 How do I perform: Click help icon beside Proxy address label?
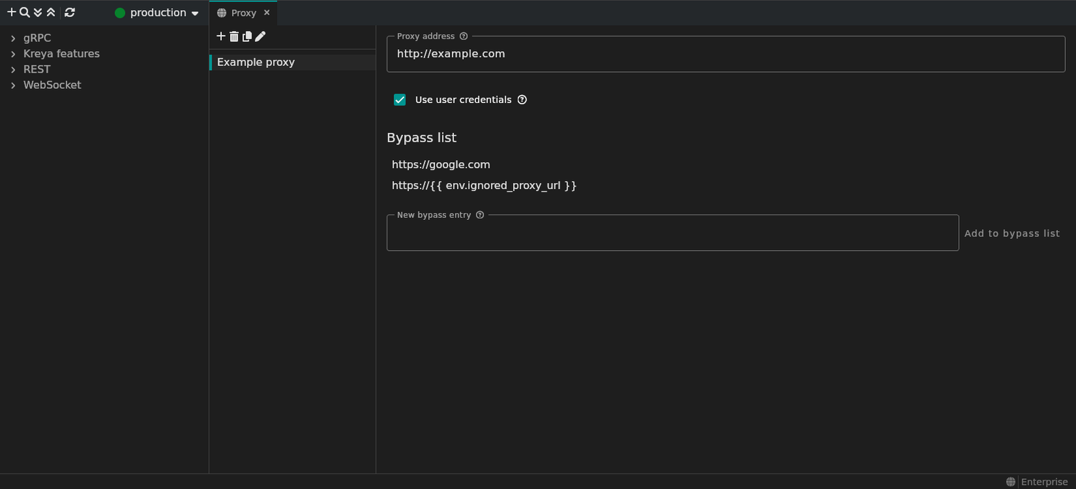click(463, 36)
